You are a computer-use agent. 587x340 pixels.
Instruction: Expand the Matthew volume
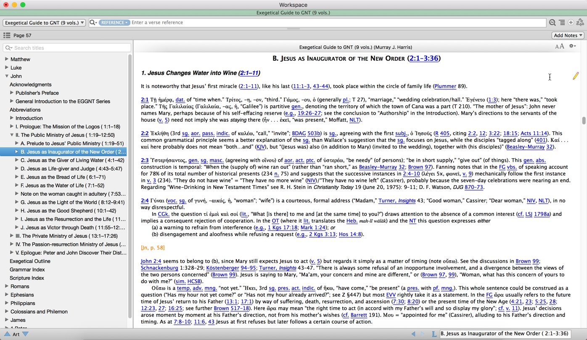[7, 59]
